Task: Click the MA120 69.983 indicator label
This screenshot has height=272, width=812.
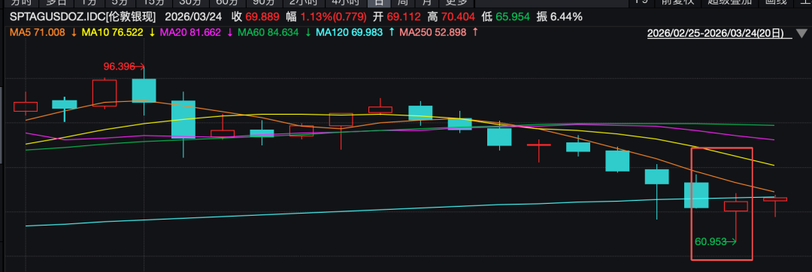Action: 350,32
